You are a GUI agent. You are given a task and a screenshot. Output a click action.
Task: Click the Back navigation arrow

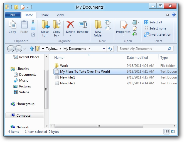click(x=11, y=48)
